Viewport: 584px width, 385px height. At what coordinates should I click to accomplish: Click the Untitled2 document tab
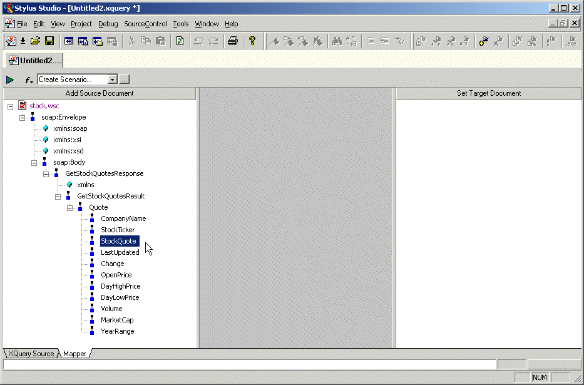(36, 61)
